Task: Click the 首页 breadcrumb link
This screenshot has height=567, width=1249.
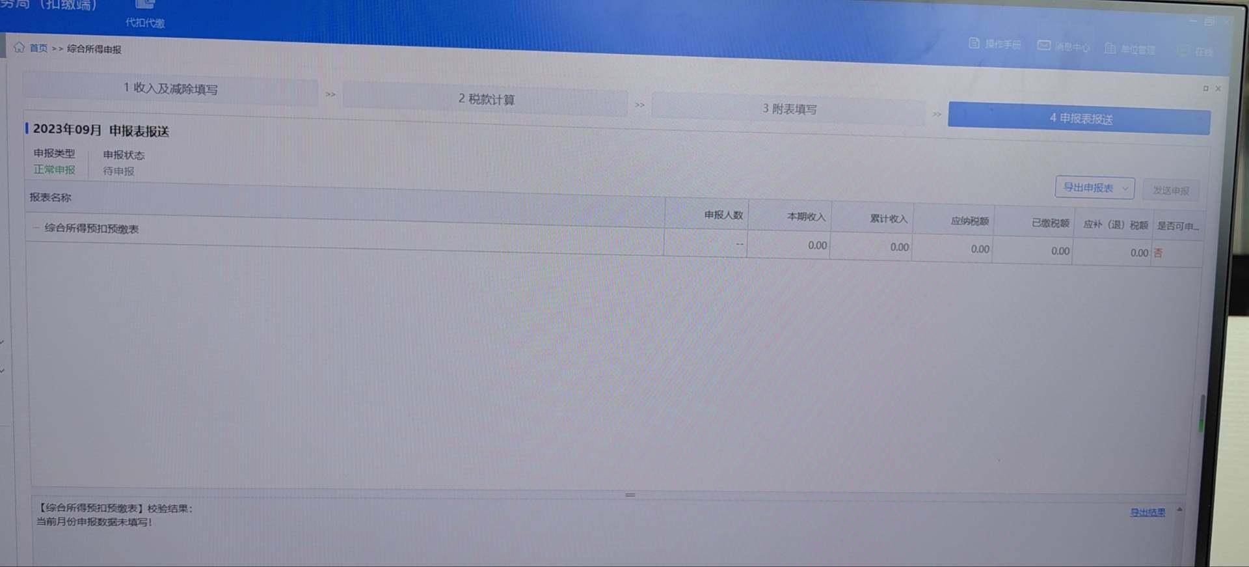Action: point(38,48)
